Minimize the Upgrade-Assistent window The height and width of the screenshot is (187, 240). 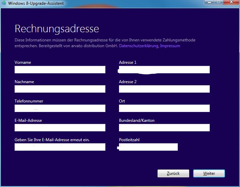(x=209, y=2)
